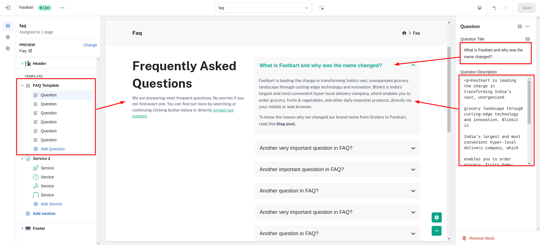Click the green scroll-to-top arrow button
Image resolution: width=540 pixels, height=245 pixels.
(436, 231)
